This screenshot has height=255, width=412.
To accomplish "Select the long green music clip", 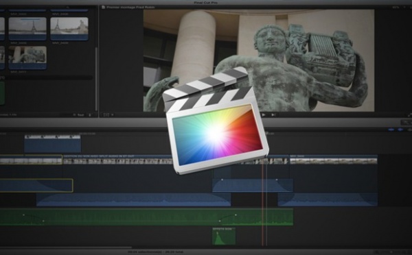I will click(146, 217).
